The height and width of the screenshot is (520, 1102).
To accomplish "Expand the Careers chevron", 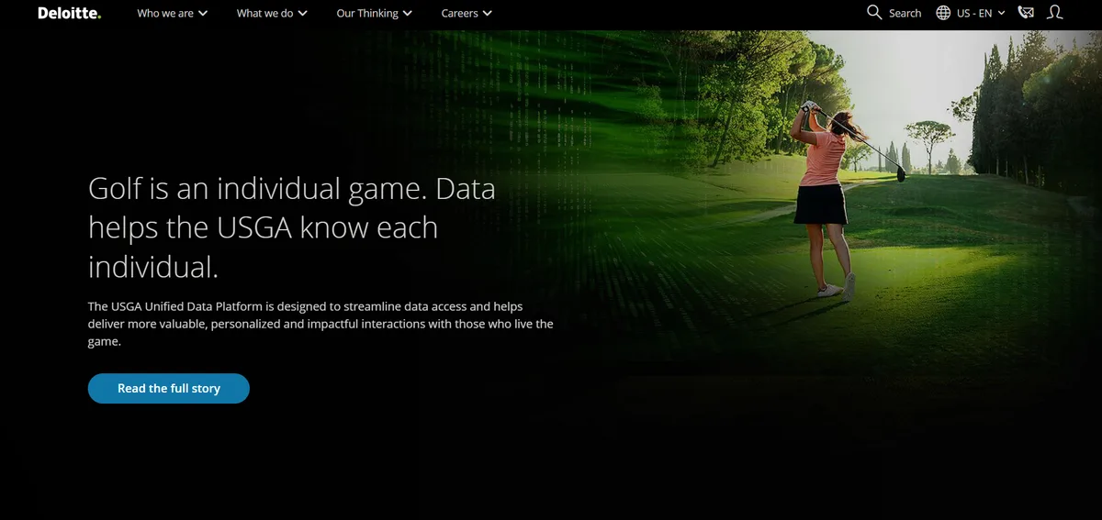I will coord(487,14).
